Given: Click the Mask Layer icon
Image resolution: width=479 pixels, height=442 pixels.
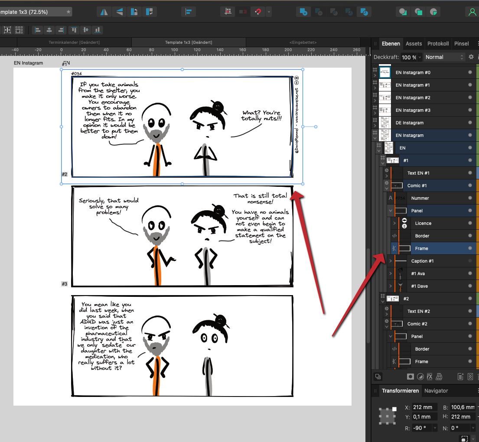Looking at the screenshot, I should coord(410,377).
